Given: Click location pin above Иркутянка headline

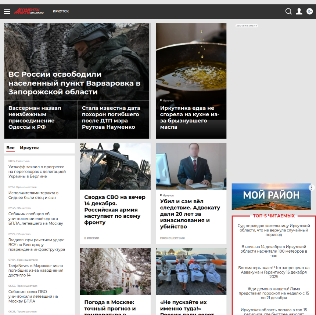Looking at the screenshot, I should pos(161,100).
